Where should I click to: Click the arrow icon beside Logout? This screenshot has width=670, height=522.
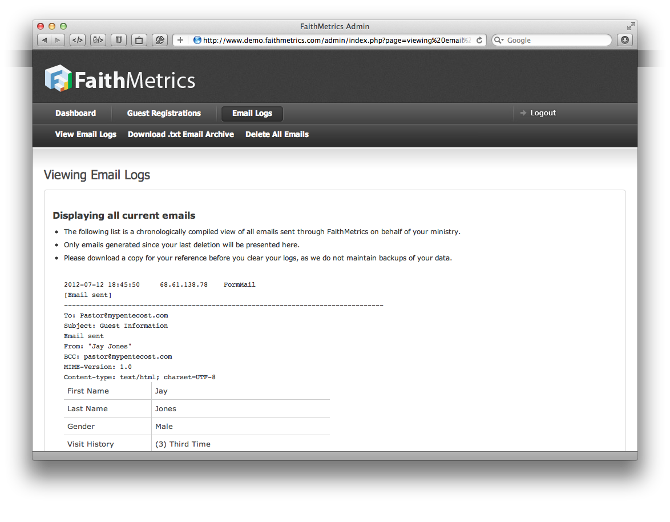[x=523, y=113]
